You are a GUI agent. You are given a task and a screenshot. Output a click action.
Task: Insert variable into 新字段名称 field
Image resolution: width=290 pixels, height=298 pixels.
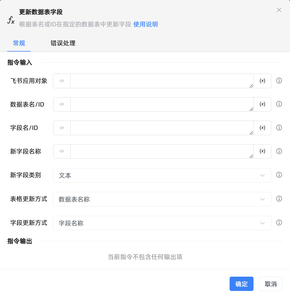(262, 151)
